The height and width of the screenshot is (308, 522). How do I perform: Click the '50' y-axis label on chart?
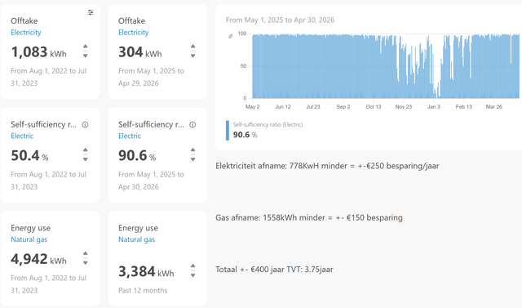pos(244,66)
